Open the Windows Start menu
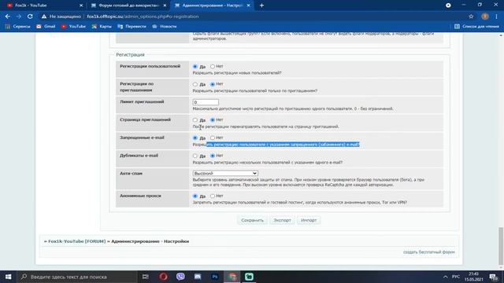504x283 pixels. pos(9,277)
